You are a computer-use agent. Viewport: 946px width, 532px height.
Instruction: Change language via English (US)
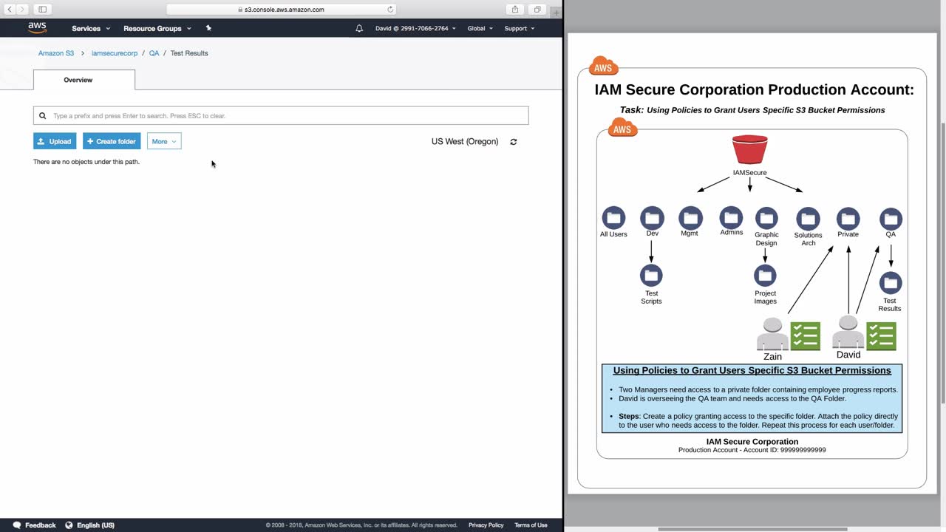(x=89, y=525)
